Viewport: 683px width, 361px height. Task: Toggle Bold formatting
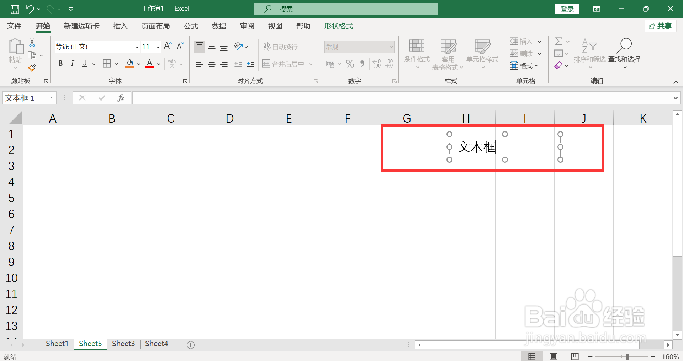[60, 64]
